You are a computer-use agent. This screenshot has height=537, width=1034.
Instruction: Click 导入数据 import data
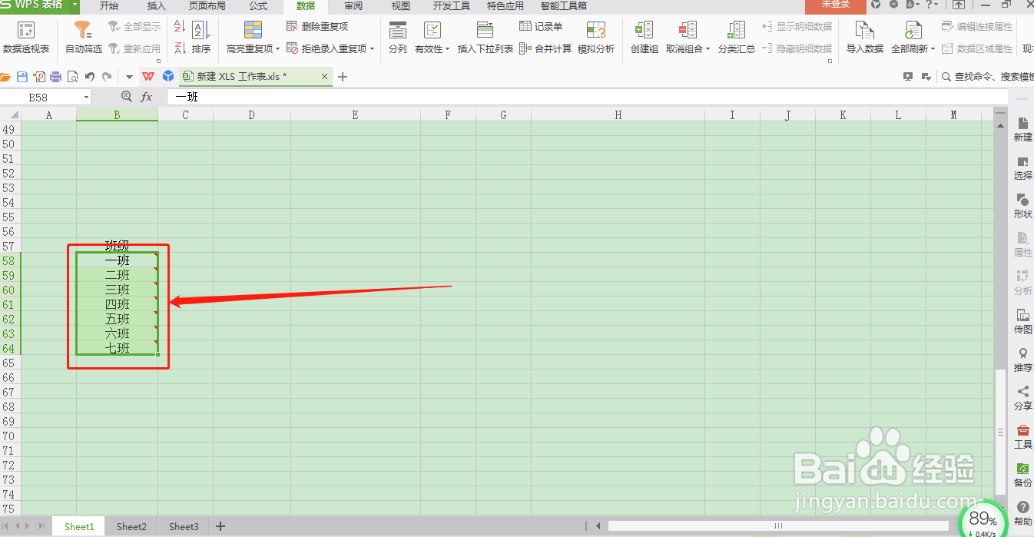tap(865, 38)
